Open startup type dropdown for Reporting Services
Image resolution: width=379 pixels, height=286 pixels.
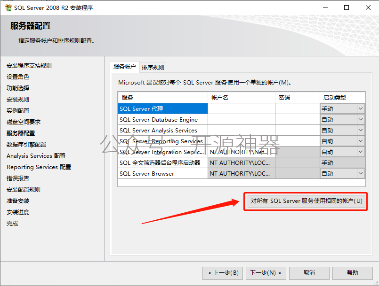click(360, 141)
